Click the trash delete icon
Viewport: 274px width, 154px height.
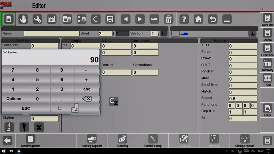168,19
